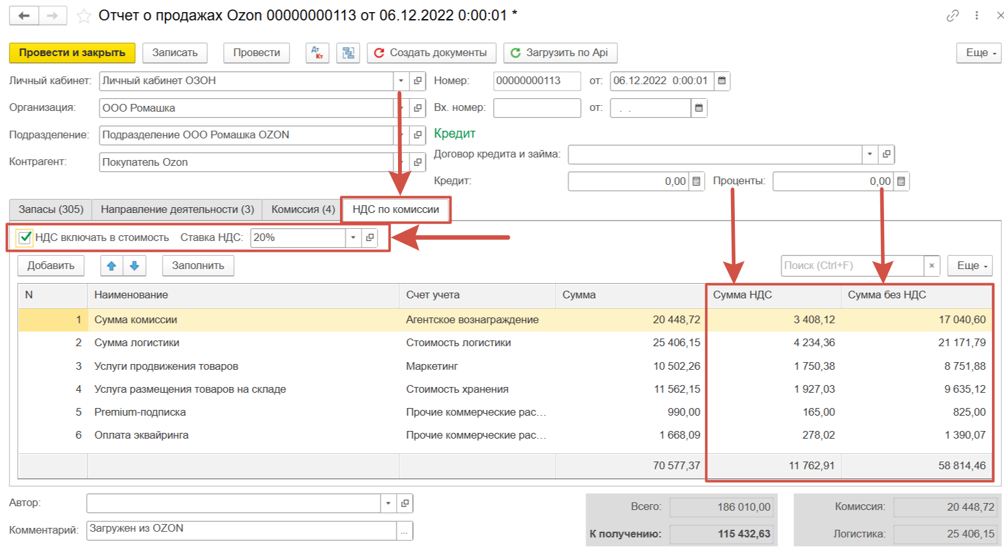Copy link using chain icon

pyautogui.click(x=952, y=16)
